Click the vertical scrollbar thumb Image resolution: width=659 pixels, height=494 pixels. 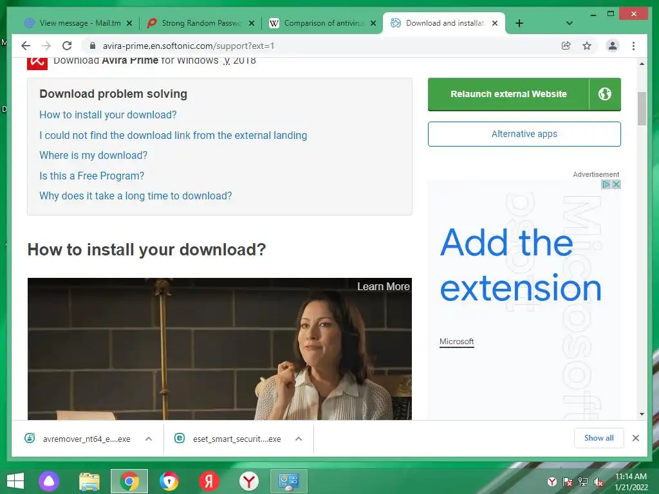click(x=642, y=109)
